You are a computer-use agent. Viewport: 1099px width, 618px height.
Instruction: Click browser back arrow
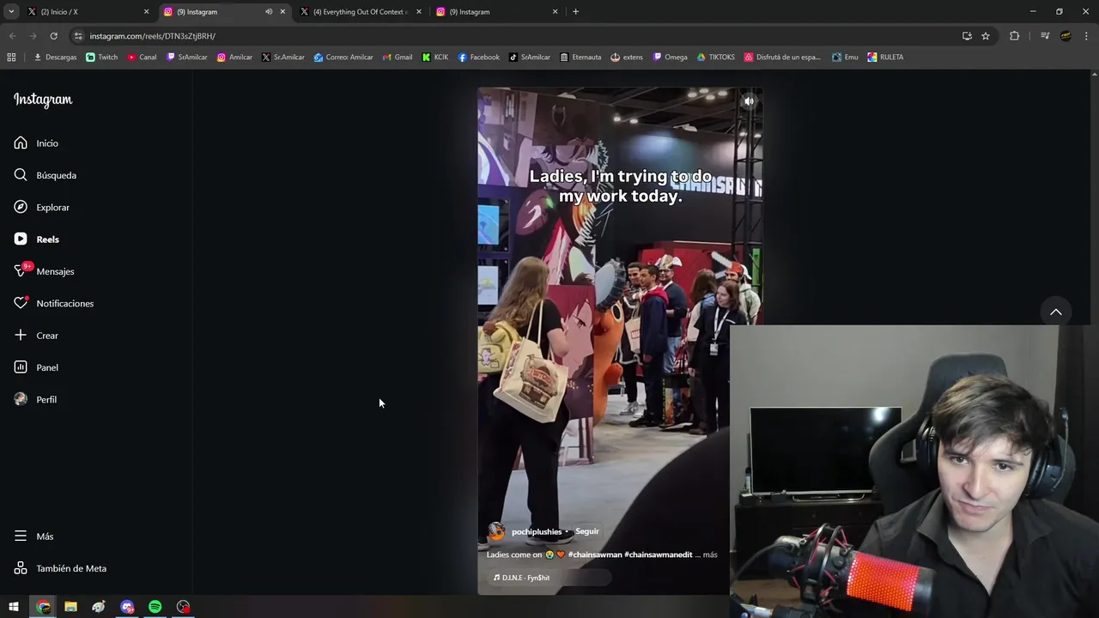pos(12,36)
